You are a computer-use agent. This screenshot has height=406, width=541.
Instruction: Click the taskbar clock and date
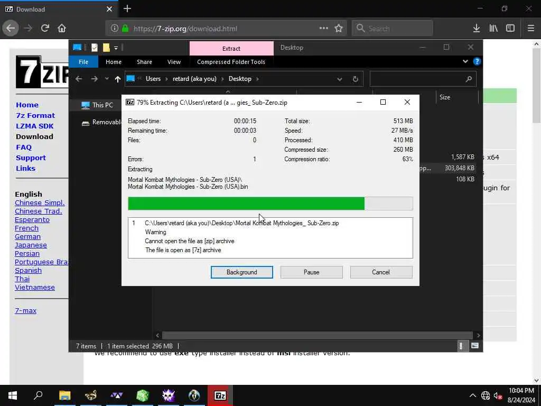click(521, 395)
